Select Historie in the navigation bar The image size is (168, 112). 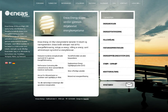click(92, 3)
